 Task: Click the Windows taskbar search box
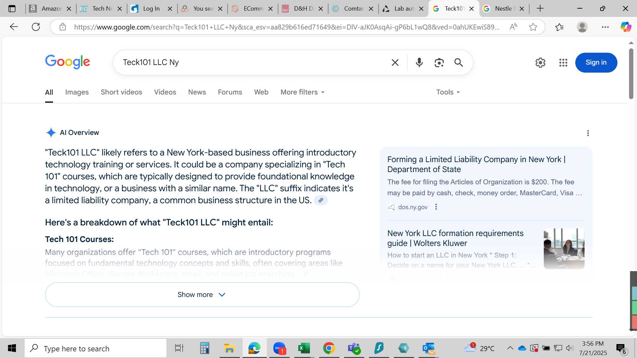[96, 348]
